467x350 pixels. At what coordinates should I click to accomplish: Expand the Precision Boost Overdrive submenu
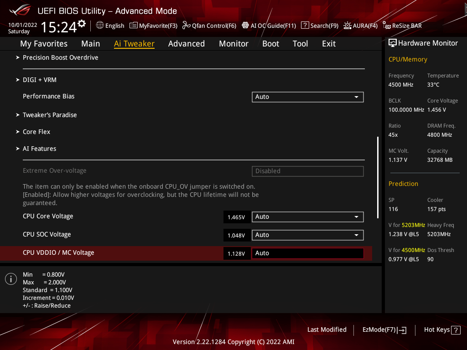point(60,57)
